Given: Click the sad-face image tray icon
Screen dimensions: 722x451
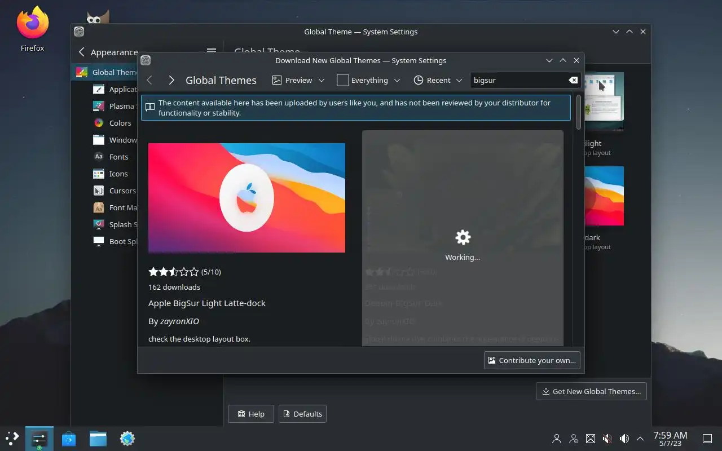Looking at the screenshot, I should 591,439.
